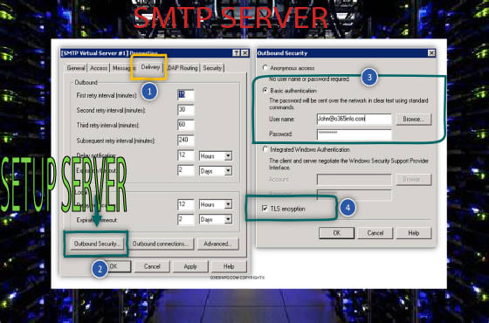This screenshot has height=323, width=489.
Task: Click the Basic authentication Password field
Action: (x=354, y=134)
